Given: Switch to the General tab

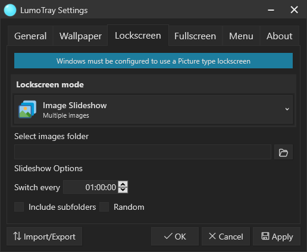Looking at the screenshot, I should tap(30, 36).
